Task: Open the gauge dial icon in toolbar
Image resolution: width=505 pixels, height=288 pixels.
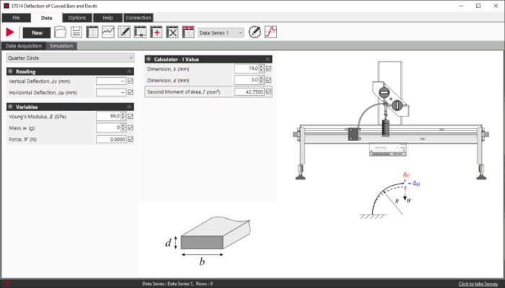Action: (x=255, y=32)
